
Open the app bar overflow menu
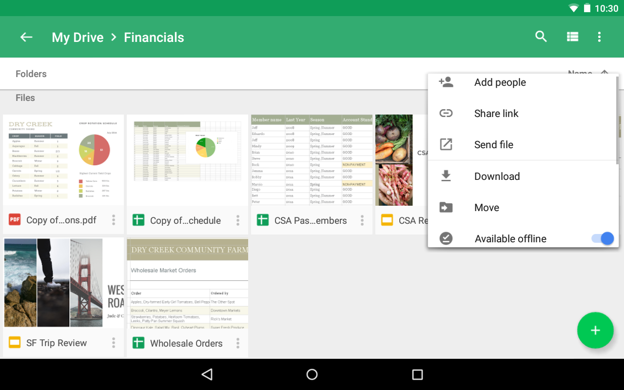599,37
